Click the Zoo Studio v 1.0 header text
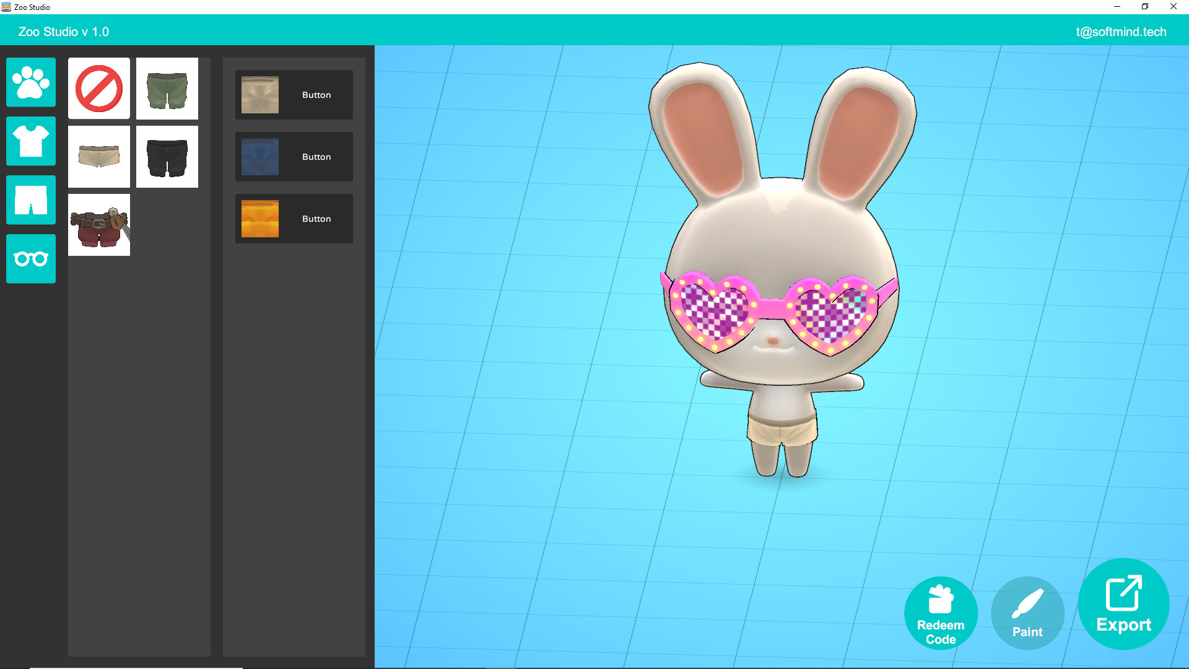The image size is (1189, 669). [64, 32]
